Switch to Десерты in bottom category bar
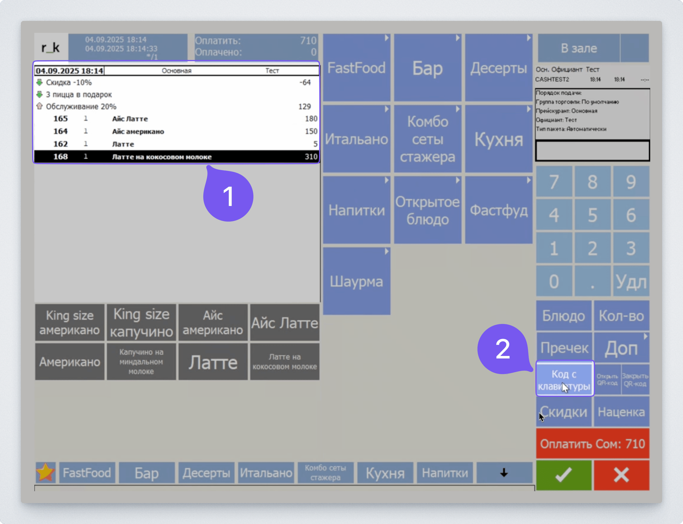This screenshot has width=683, height=524. point(206,473)
